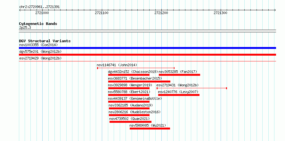
Task: Open the nsv2806216 (Huddleston2016) label
Action: point(134,112)
